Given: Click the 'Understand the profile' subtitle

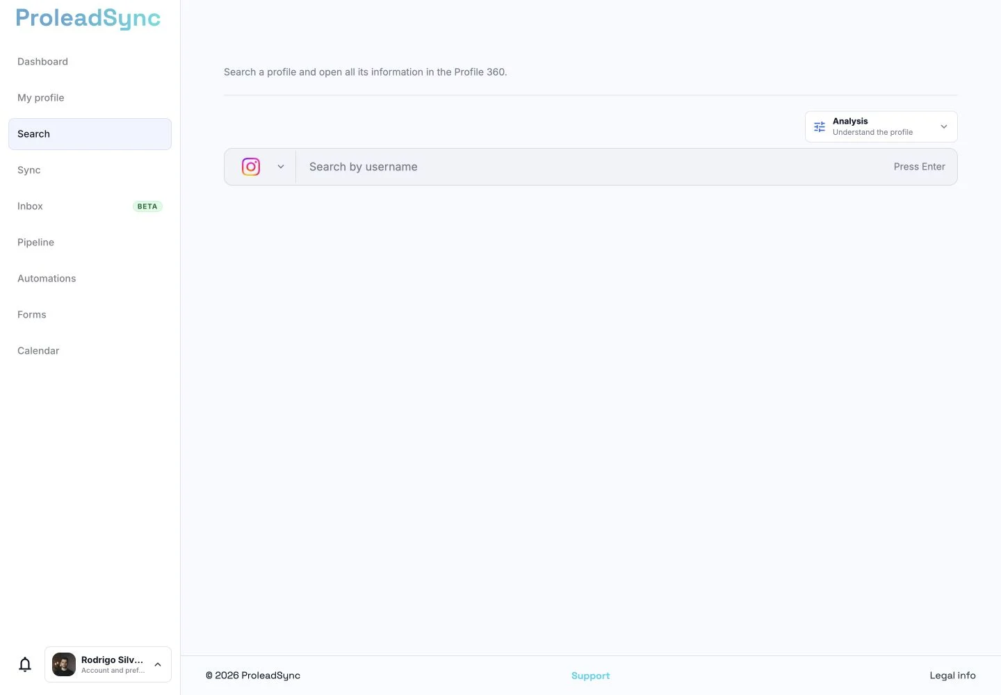Looking at the screenshot, I should click(x=872, y=132).
